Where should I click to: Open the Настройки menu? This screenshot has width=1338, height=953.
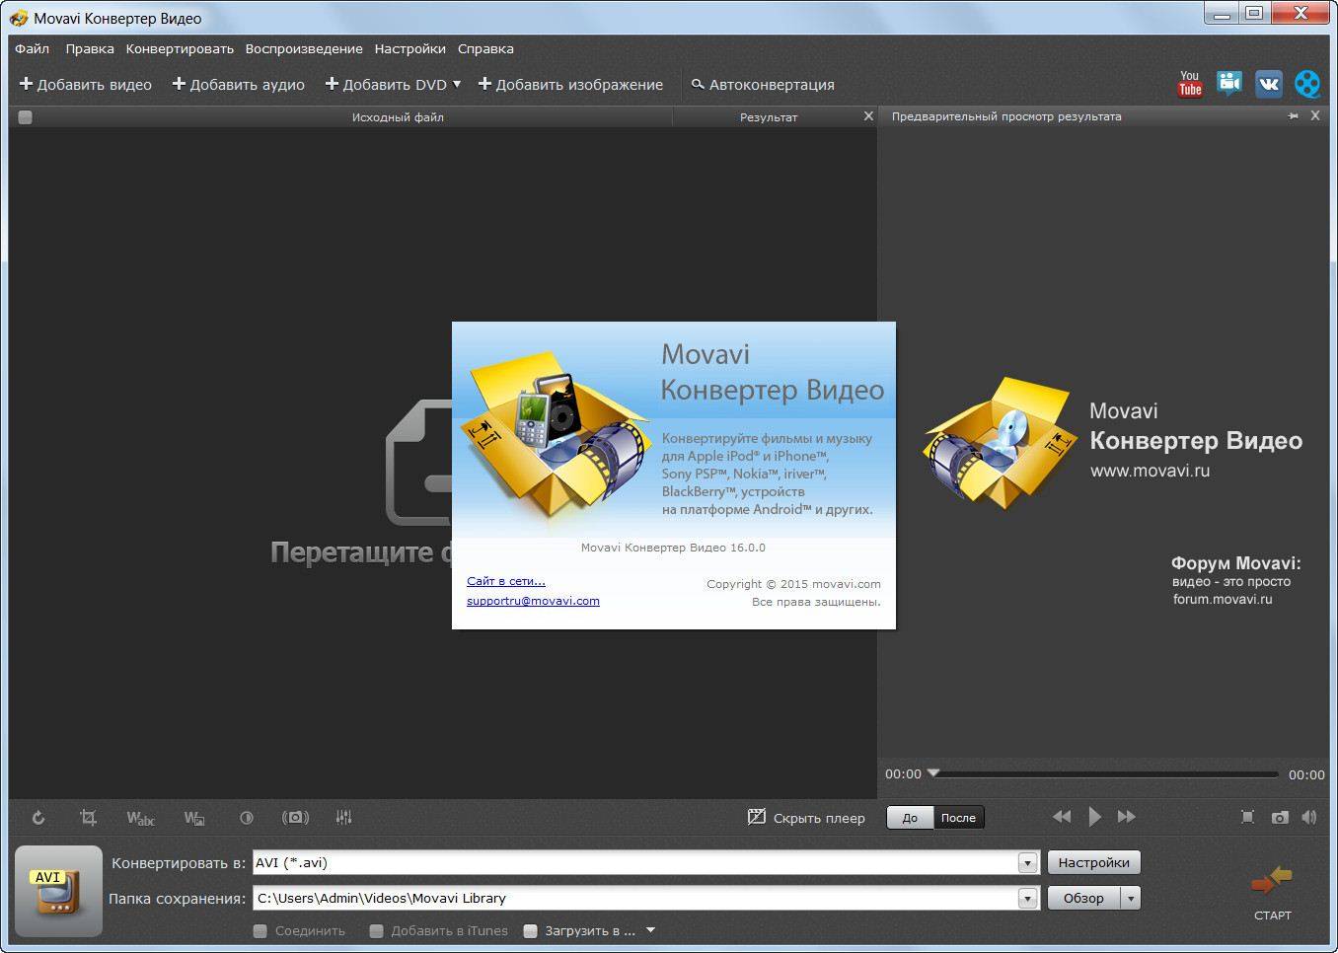409,48
